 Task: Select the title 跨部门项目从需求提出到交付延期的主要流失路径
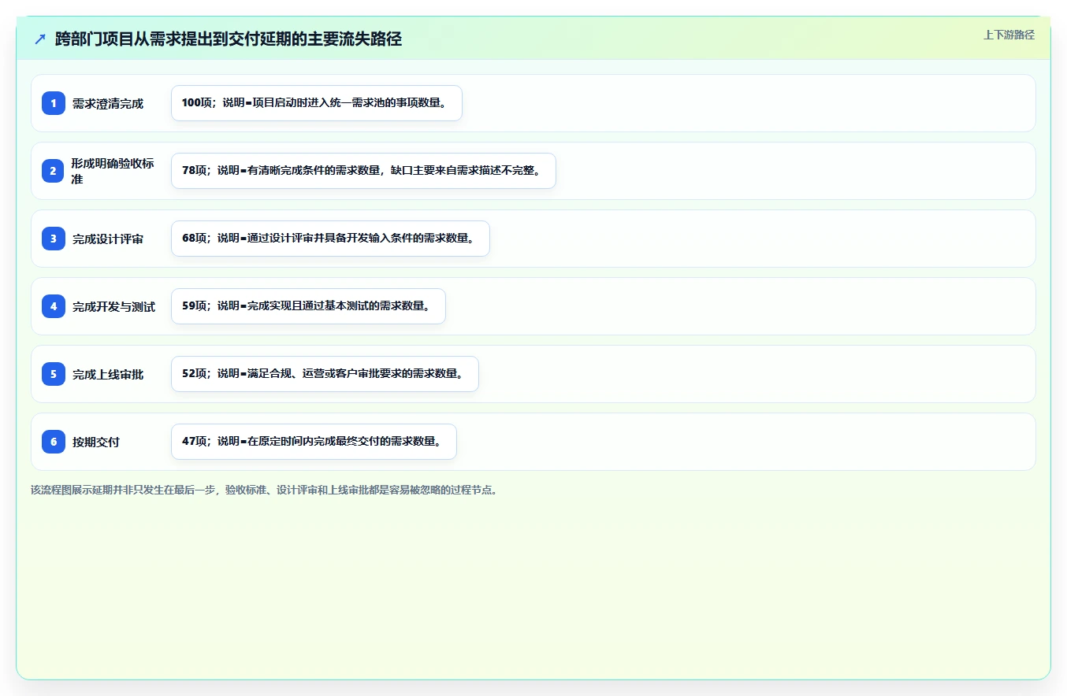point(229,39)
